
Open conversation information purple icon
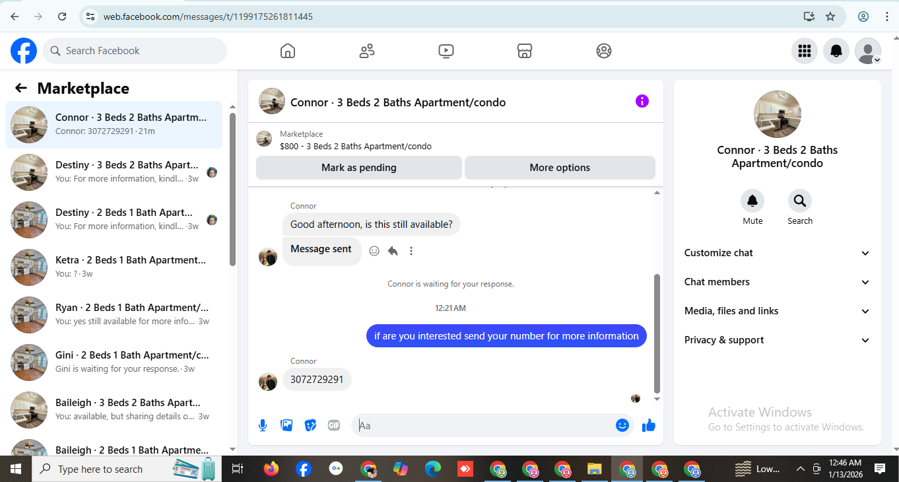[642, 101]
